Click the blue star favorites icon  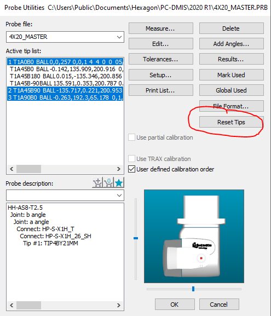tap(119, 182)
